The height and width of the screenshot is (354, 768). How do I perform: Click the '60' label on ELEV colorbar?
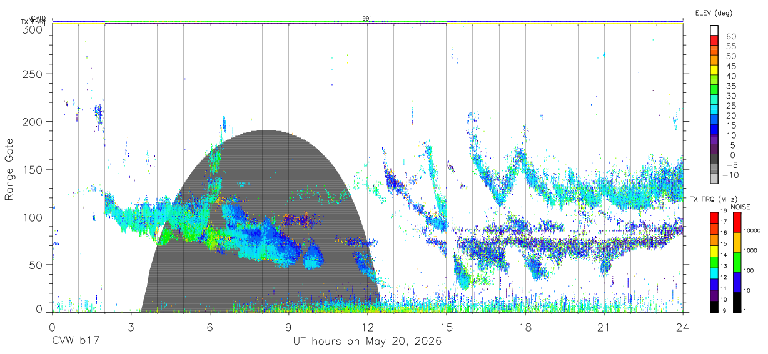(x=730, y=37)
